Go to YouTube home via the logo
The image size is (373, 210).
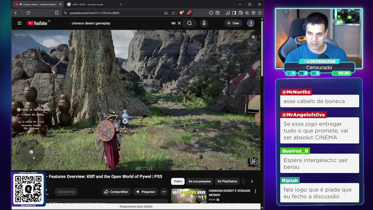coord(37,23)
